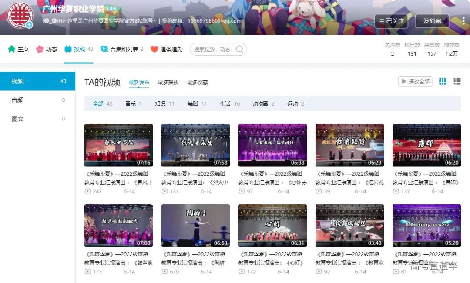Click inside the 搜索视频、动态 search field
Viewport: 470px width, 283px height.
[209, 49]
